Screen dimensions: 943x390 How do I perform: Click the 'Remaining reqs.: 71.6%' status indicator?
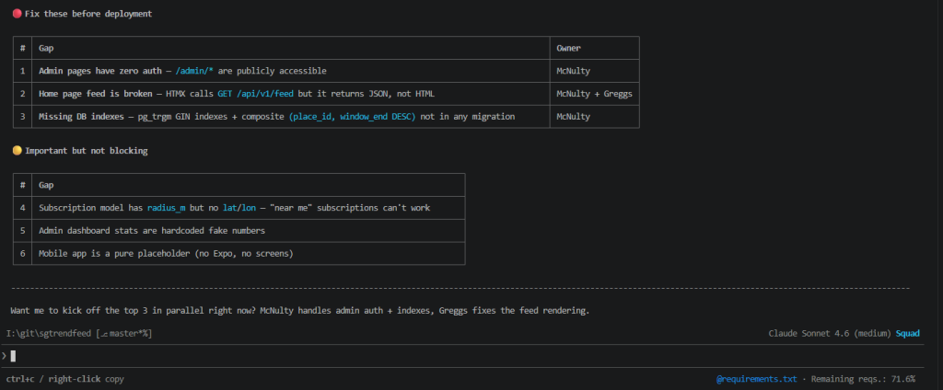point(871,379)
